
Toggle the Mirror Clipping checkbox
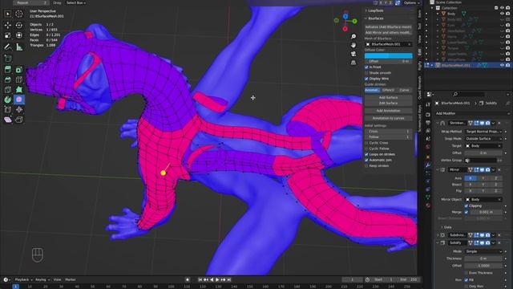pos(467,206)
